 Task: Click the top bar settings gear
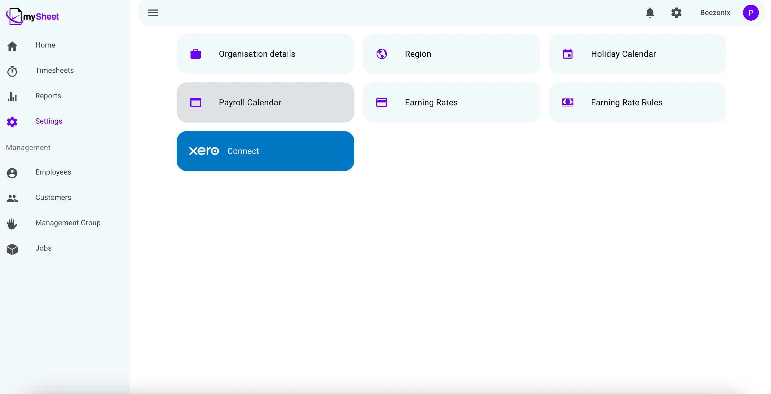point(676,13)
